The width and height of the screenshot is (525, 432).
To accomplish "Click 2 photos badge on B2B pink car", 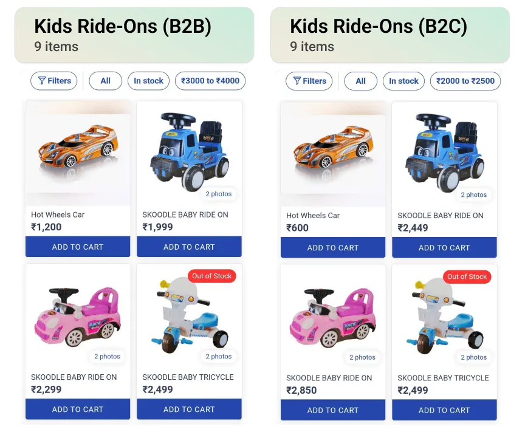I will click(107, 357).
